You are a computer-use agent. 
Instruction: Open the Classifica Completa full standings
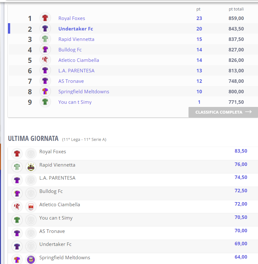(223, 112)
